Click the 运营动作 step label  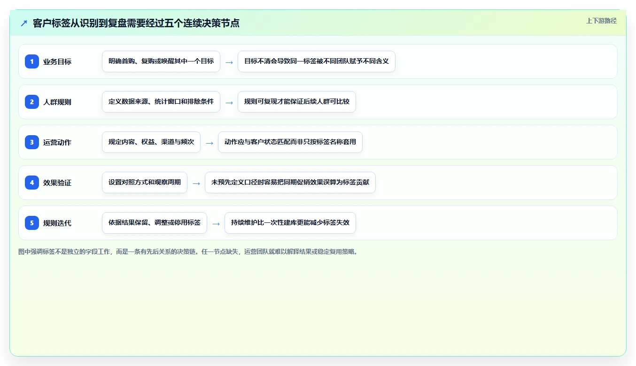pyautogui.click(x=57, y=142)
